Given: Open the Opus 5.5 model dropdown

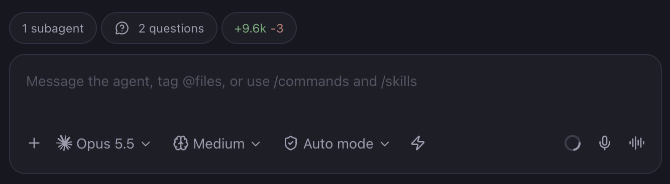Looking at the screenshot, I should click(x=103, y=143).
